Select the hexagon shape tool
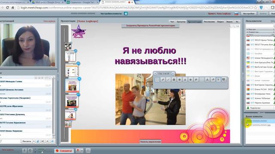The width and height of the screenshot is (275, 154). coord(191,80)
